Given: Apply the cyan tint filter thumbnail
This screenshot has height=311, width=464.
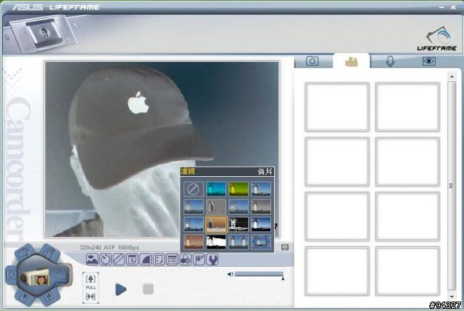Looking at the screenshot, I should [216, 189].
